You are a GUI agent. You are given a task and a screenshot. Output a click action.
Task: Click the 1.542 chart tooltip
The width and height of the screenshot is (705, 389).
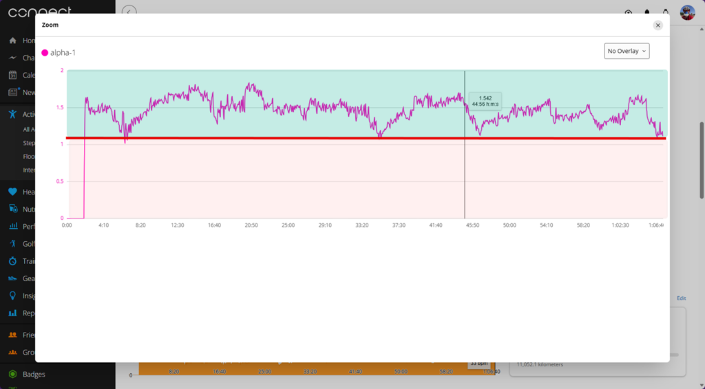(485, 101)
